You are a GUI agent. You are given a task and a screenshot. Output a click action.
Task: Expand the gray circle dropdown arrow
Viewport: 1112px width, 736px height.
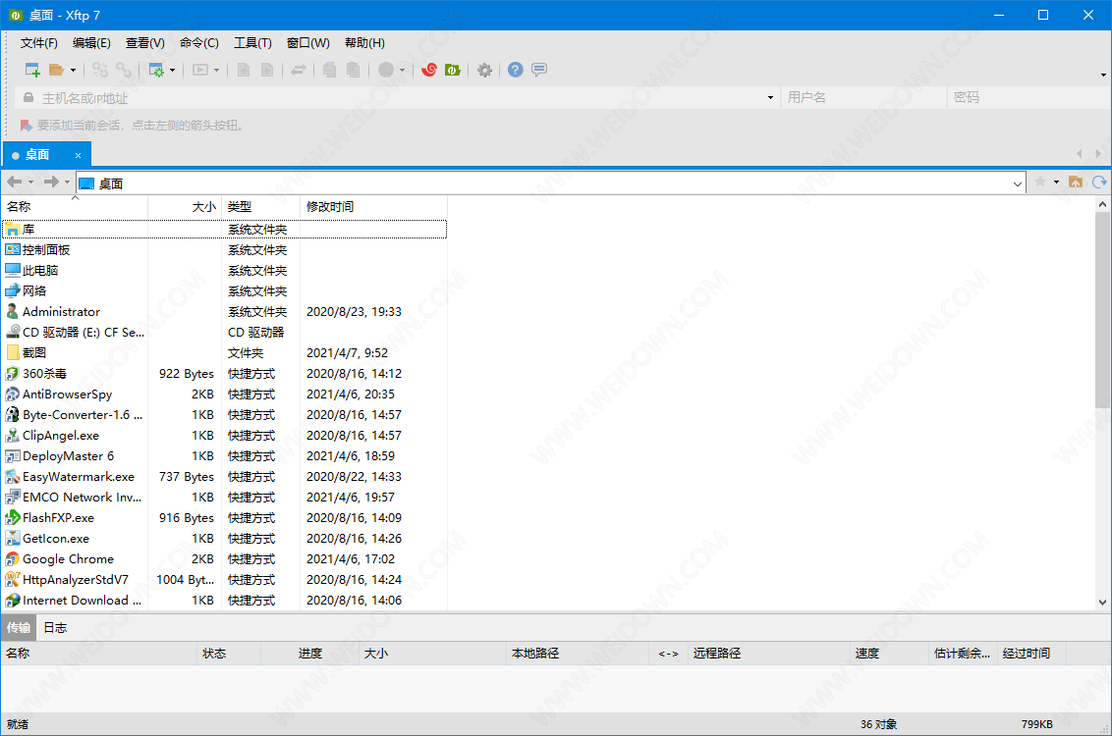[402, 70]
